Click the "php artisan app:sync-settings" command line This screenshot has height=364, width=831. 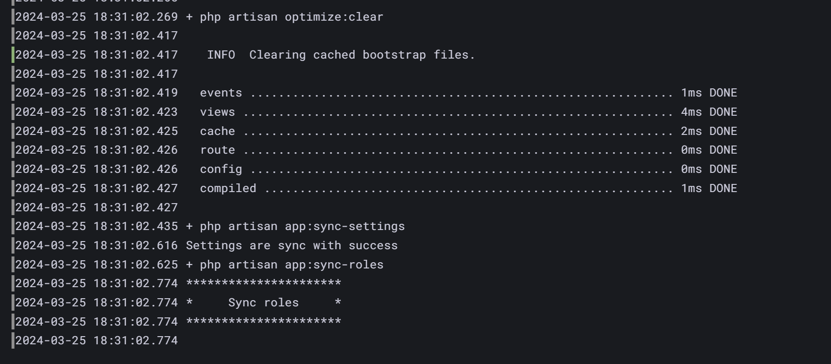point(302,227)
